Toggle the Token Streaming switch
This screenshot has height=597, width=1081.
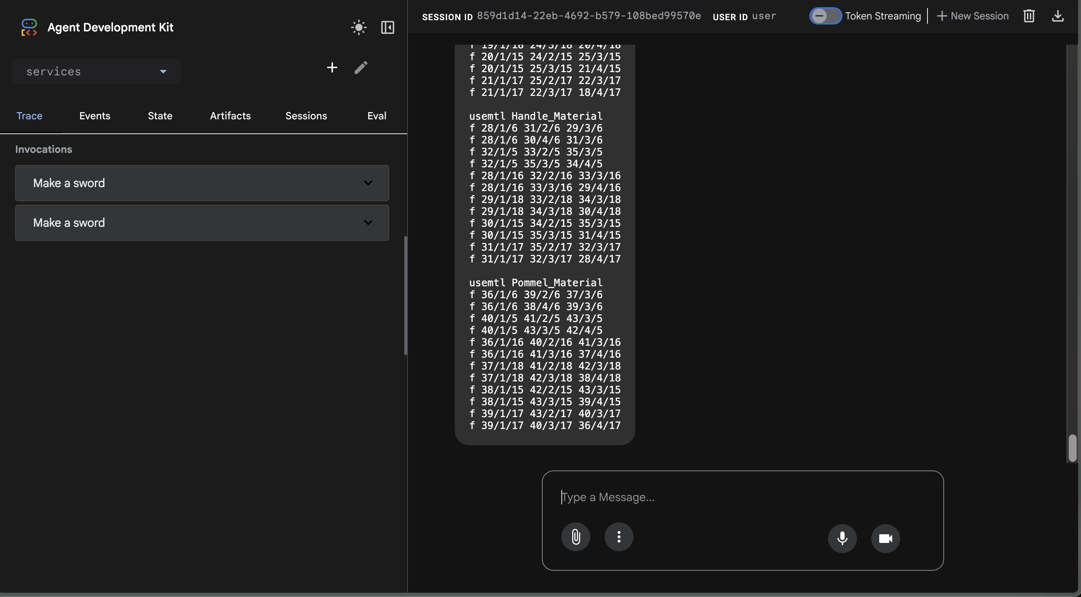point(824,16)
